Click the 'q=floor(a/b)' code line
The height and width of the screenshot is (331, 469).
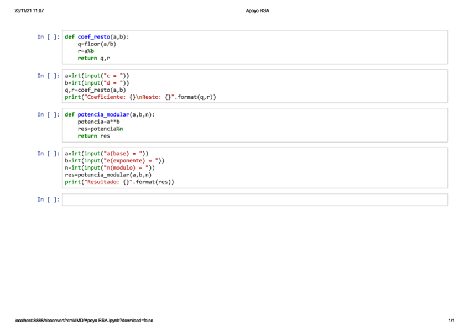tap(97, 44)
